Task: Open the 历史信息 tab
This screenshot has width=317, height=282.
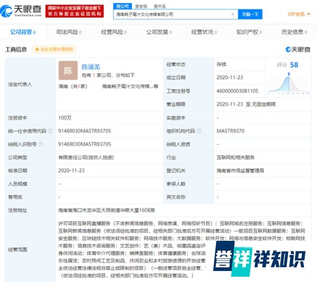Action: click(294, 32)
